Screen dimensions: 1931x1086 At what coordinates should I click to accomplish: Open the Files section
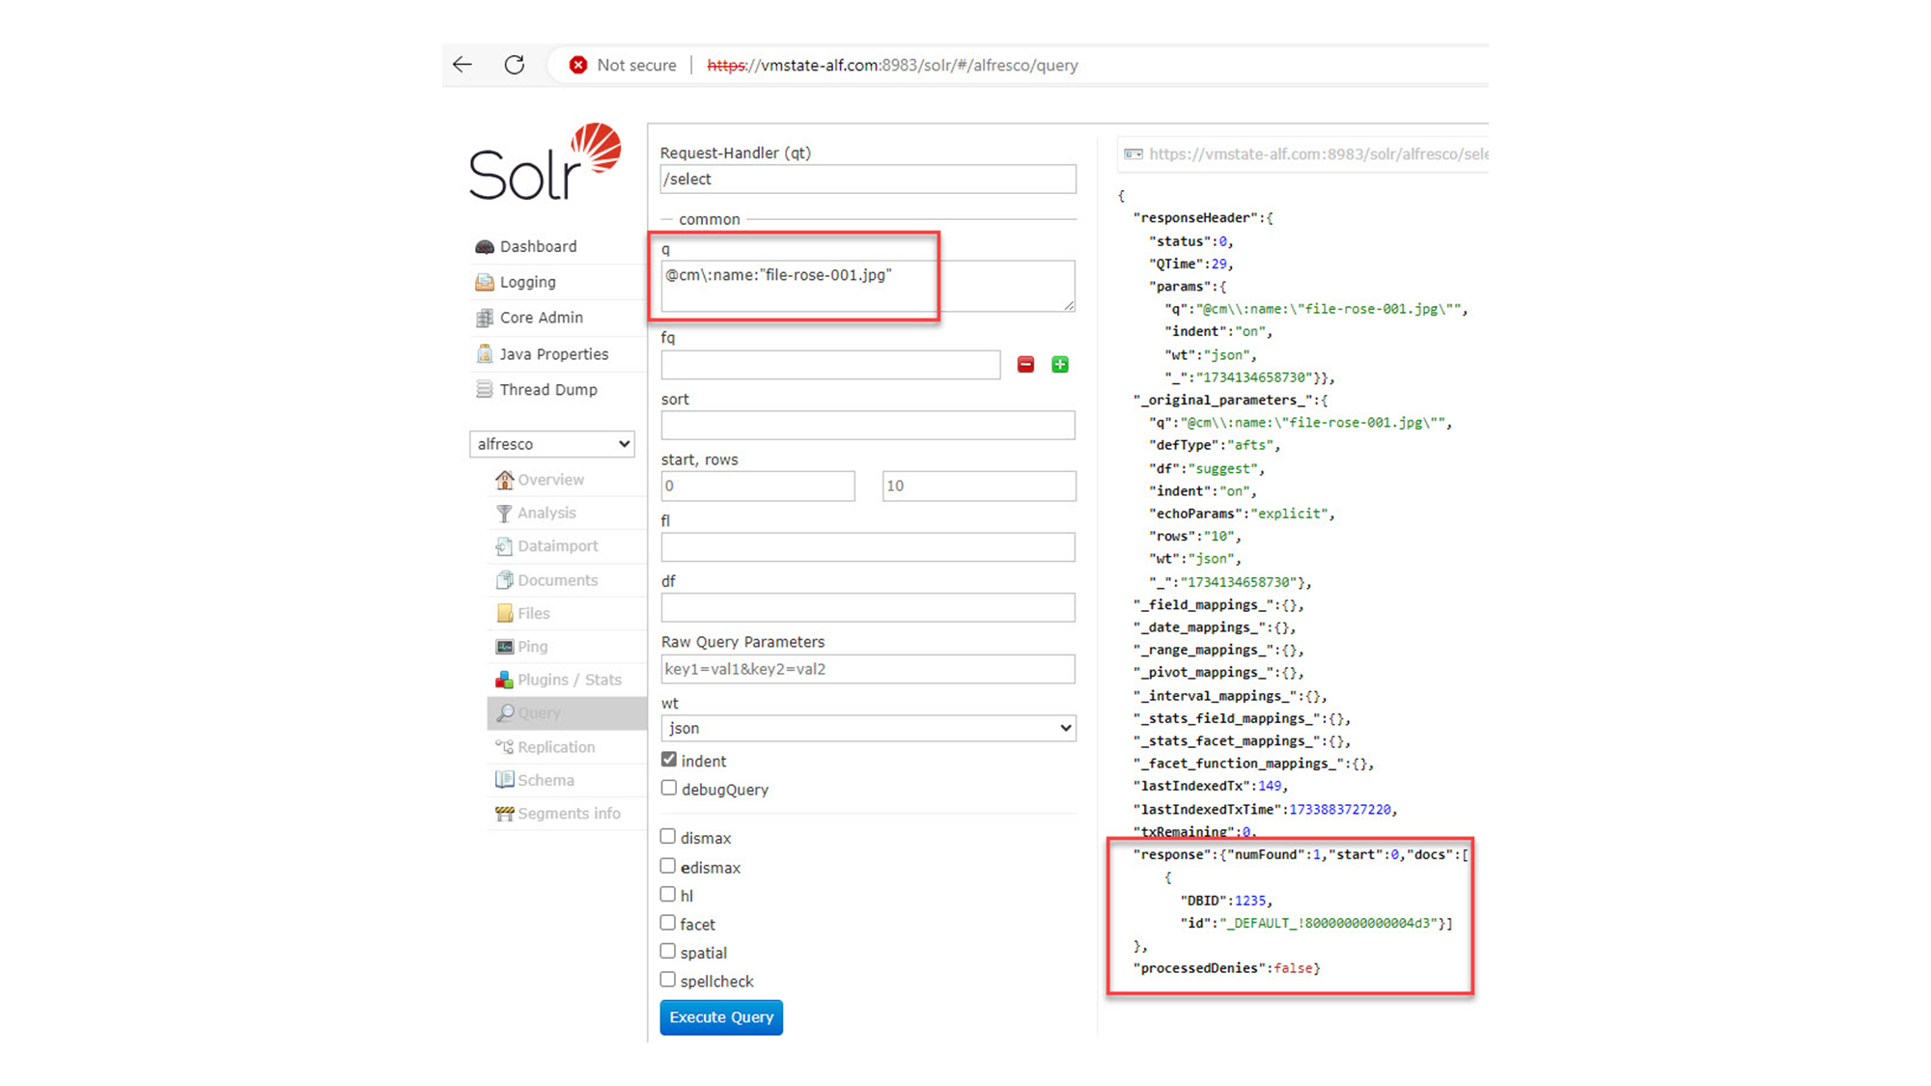[533, 613]
